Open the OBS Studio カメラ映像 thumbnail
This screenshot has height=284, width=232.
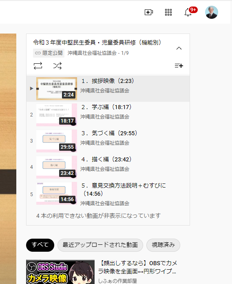tap(60, 272)
